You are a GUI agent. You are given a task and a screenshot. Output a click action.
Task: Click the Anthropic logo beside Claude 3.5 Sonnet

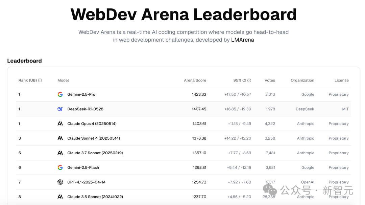tap(60, 197)
